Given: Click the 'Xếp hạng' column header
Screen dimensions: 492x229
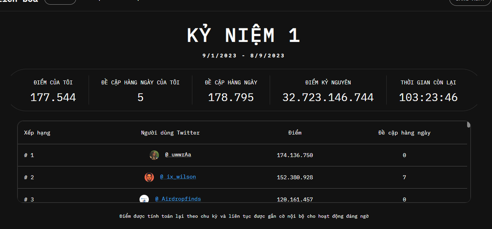Looking at the screenshot, I should click(37, 133).
